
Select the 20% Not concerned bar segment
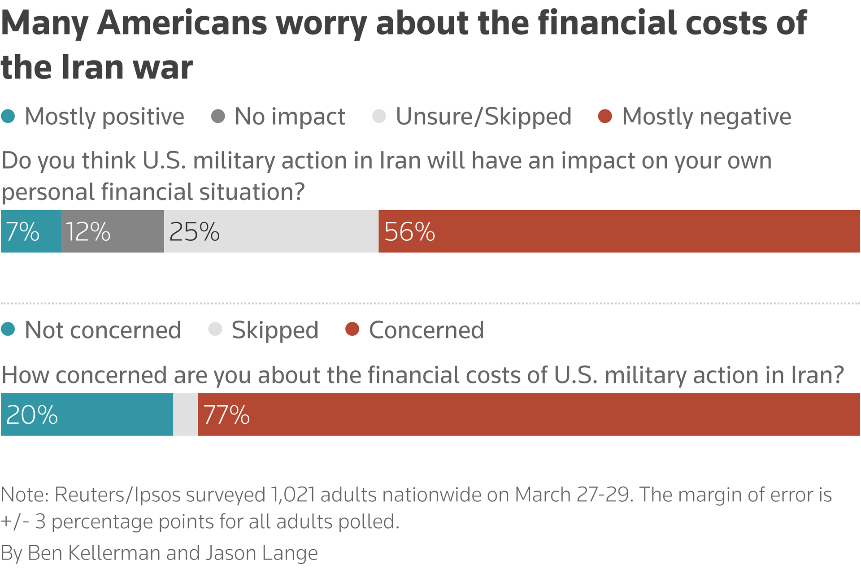(x=87, y=415)
